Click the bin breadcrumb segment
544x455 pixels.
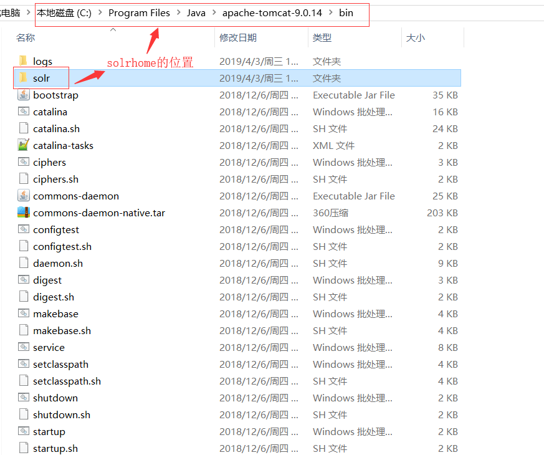click(346, 13)
